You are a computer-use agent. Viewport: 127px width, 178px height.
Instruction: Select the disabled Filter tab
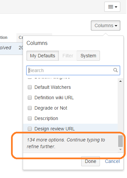[68, 56]
